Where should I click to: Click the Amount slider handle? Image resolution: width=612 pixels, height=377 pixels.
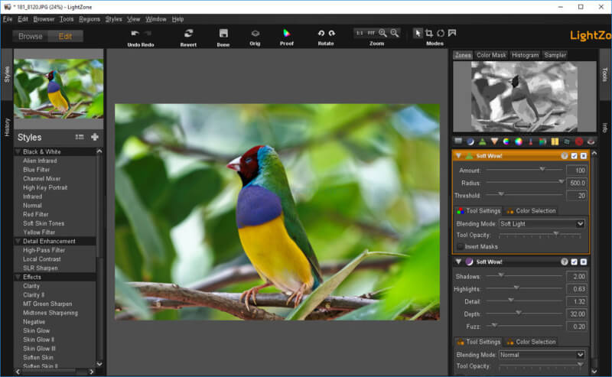click(x=542, y=169)
